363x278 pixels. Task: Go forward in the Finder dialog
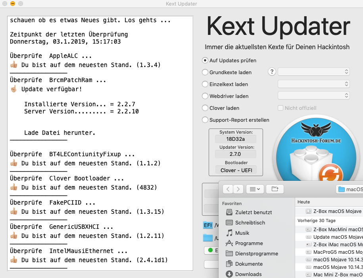click(238, 189)
